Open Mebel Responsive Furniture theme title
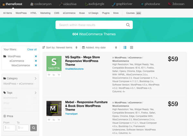Viewport: 193px width, 136px height. point(86,106)
